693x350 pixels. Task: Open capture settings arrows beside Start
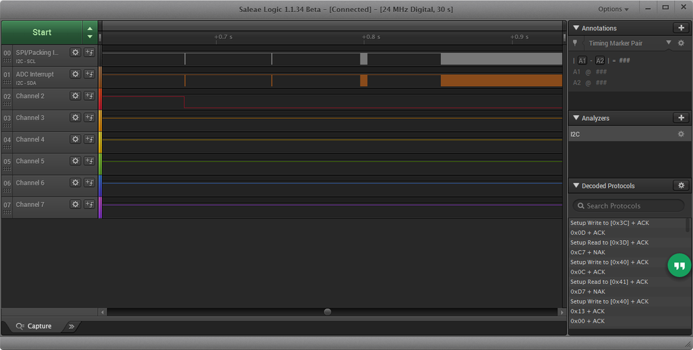(x=90, y=32)
